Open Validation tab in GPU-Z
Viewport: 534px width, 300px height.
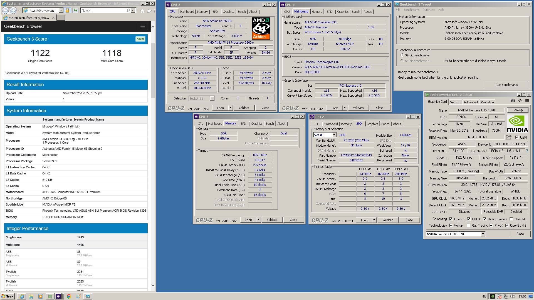487,102
